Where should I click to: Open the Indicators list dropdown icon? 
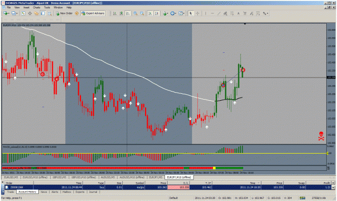(x=165, y=13)
